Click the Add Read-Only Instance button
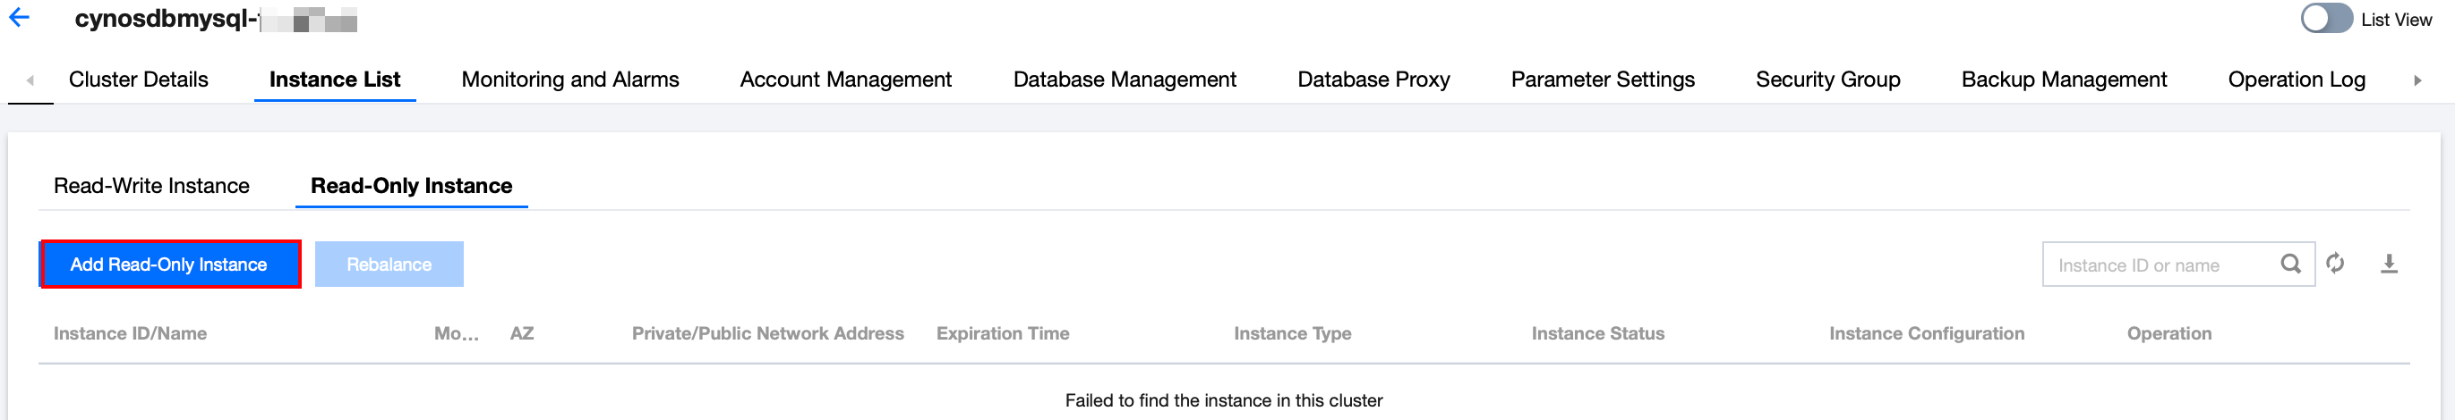 (169, 265)
